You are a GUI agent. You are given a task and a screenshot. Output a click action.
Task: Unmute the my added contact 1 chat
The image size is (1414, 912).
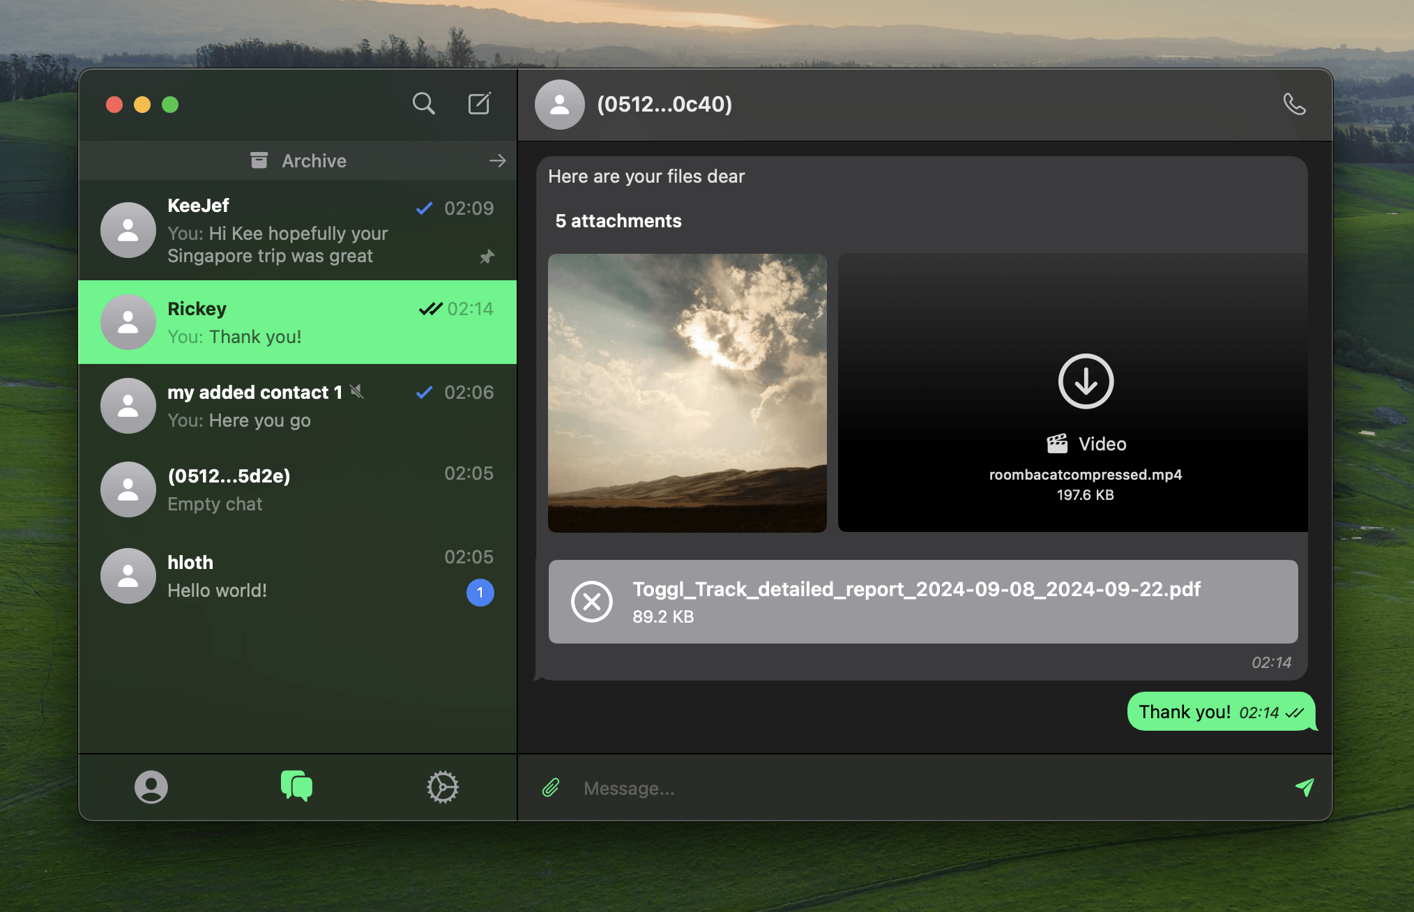[x=357, y=392]
